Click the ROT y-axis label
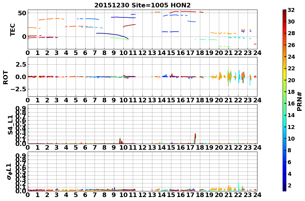The image size is (305, 201). tap(6, 77)
